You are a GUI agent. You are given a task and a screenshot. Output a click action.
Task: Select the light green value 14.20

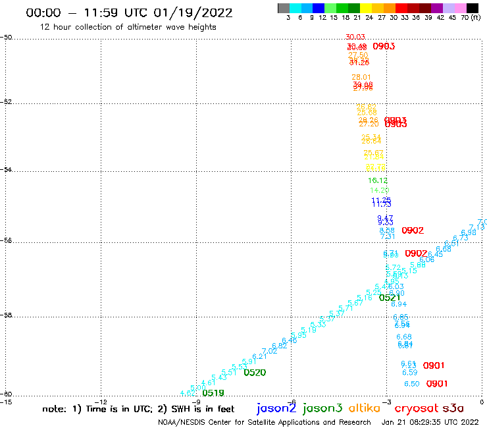pos(380,190)
